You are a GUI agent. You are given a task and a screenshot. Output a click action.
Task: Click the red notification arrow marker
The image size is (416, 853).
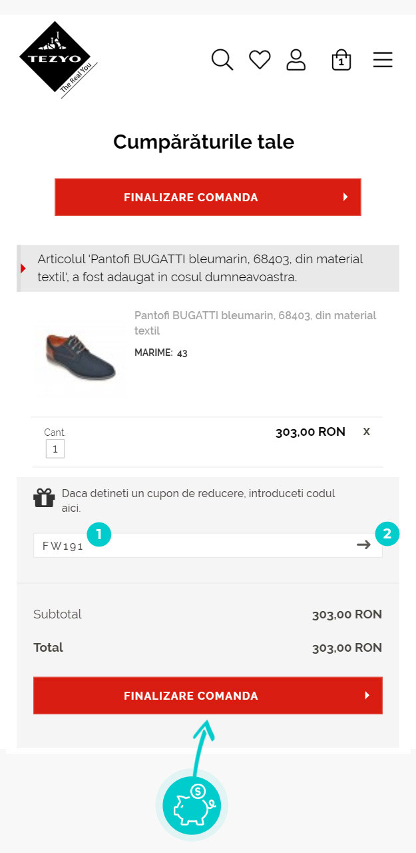click(23, 269)
